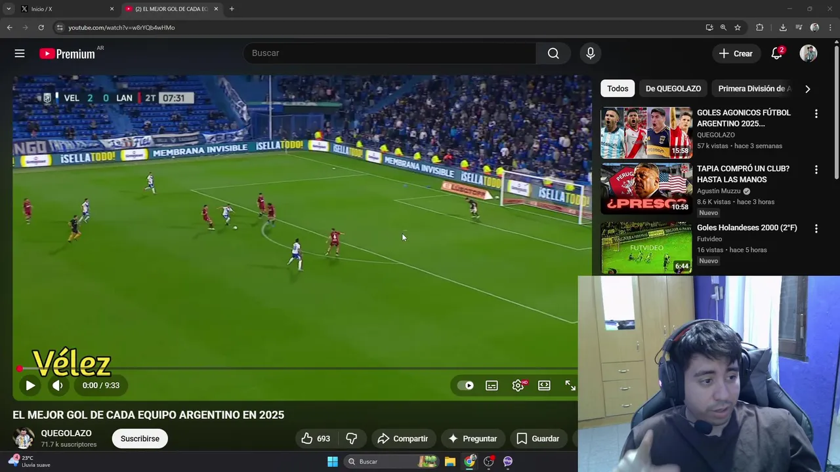Click the page vertical scrollbar
This screenshot has width=840, height=472.
836,111
